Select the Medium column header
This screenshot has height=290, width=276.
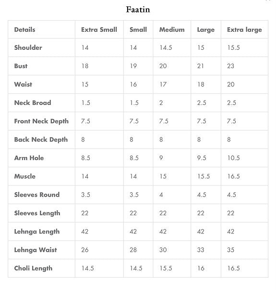click(172, 30)
